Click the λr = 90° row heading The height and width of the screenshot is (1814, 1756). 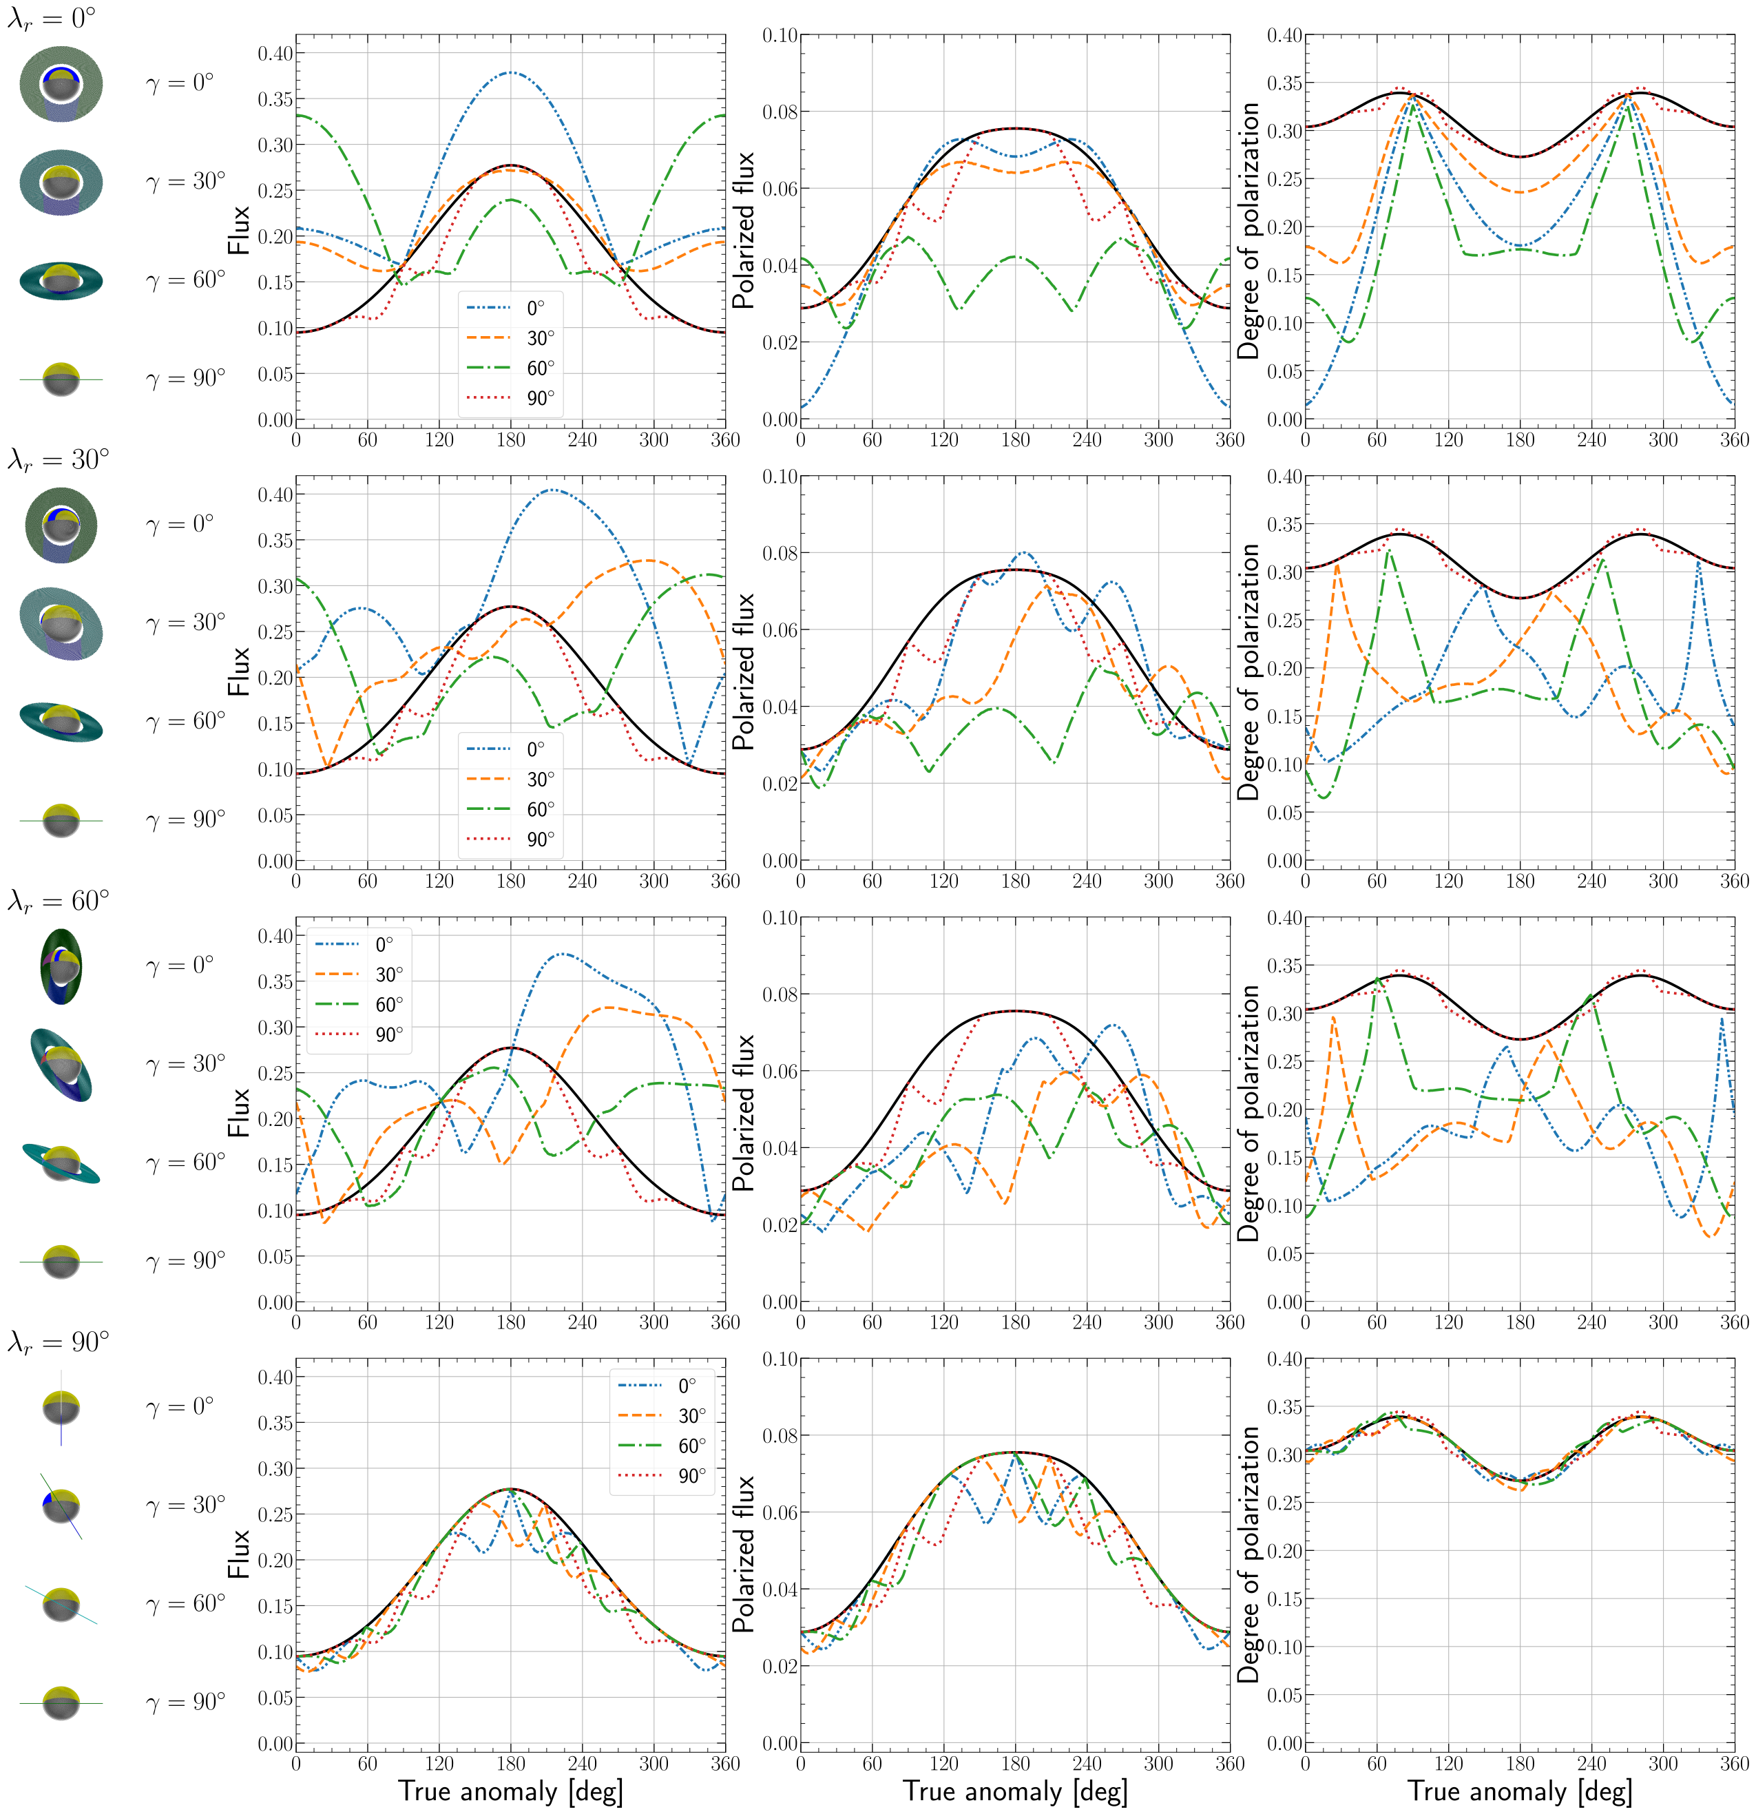click(x=59, y=1342)
